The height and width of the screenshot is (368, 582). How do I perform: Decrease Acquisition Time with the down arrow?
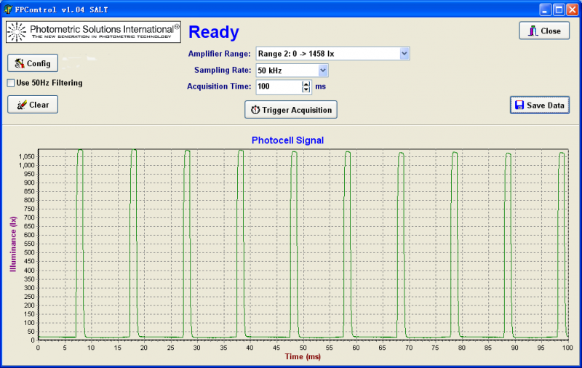tap(306, 90)
